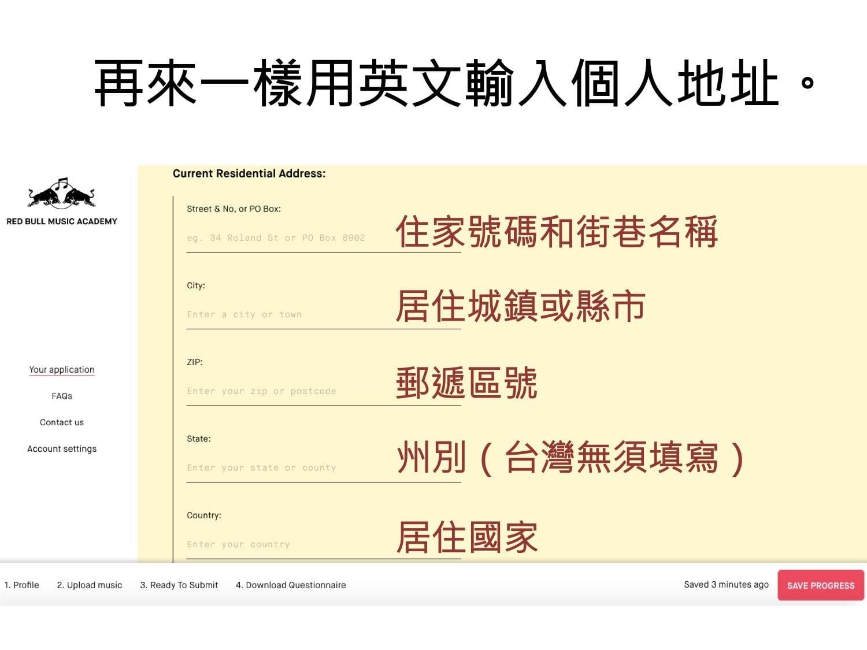Open the Your application sidebar link

click(62, 370)
